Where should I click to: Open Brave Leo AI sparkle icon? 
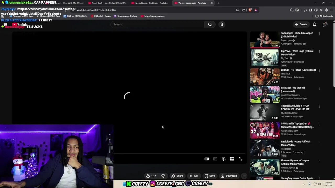[321, 10]
